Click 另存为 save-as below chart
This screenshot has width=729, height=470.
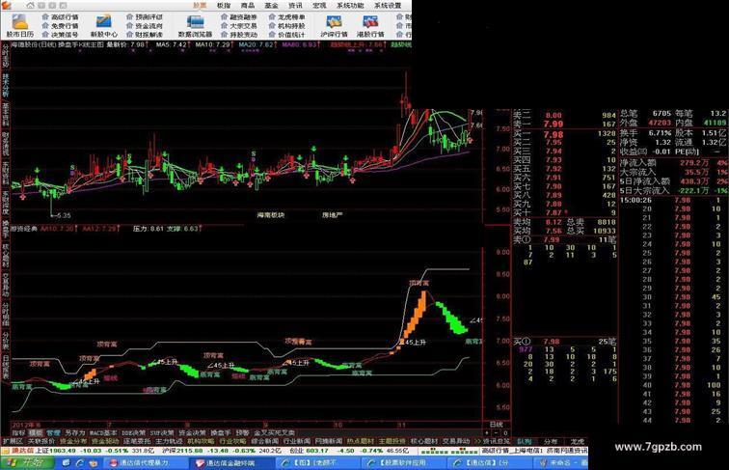coord(75,432)
